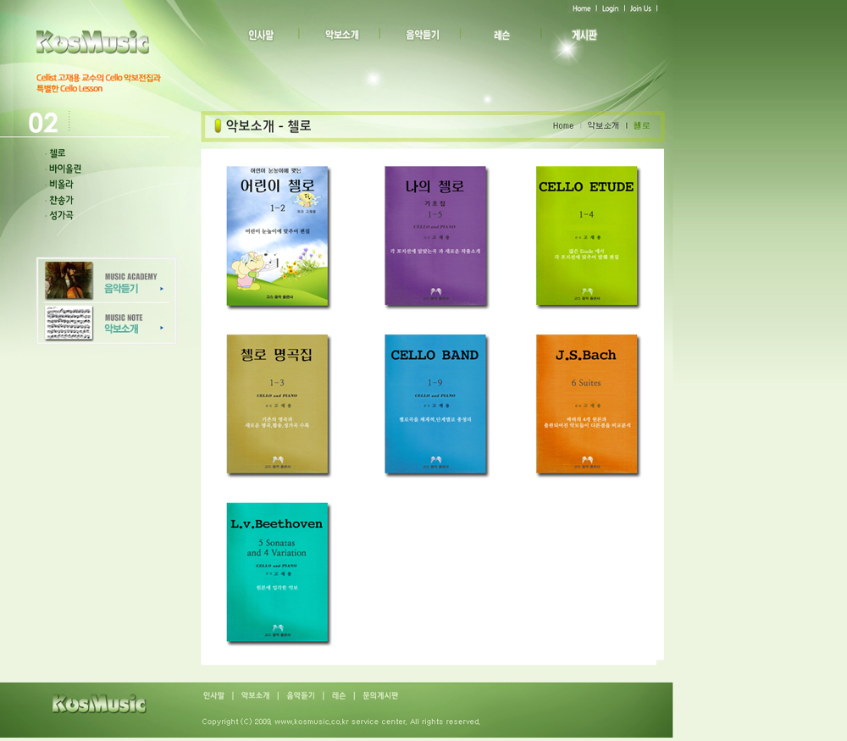Go to 레슨 in the top navigation
Image resolution: width=847 pixels, height=741 pixels.
[x=501, y=36]
